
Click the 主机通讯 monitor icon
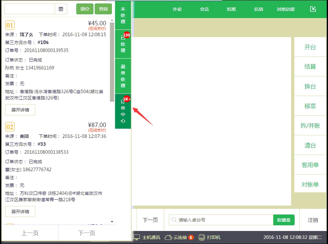137,237
